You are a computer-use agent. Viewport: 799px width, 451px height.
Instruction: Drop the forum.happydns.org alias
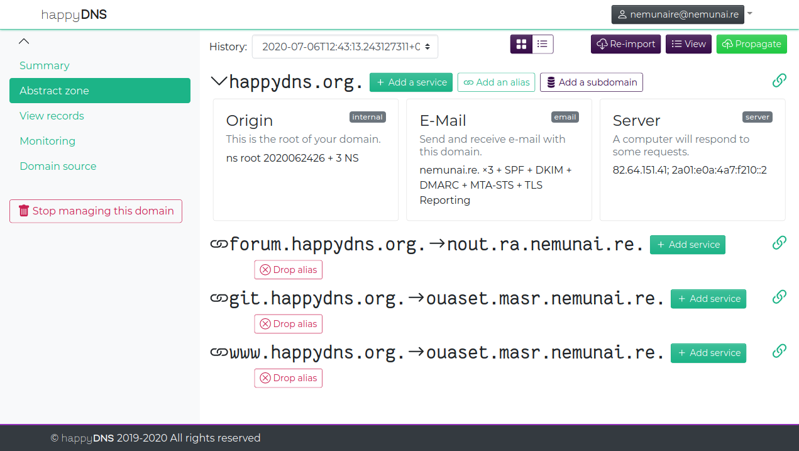click(x=288, y=270)
